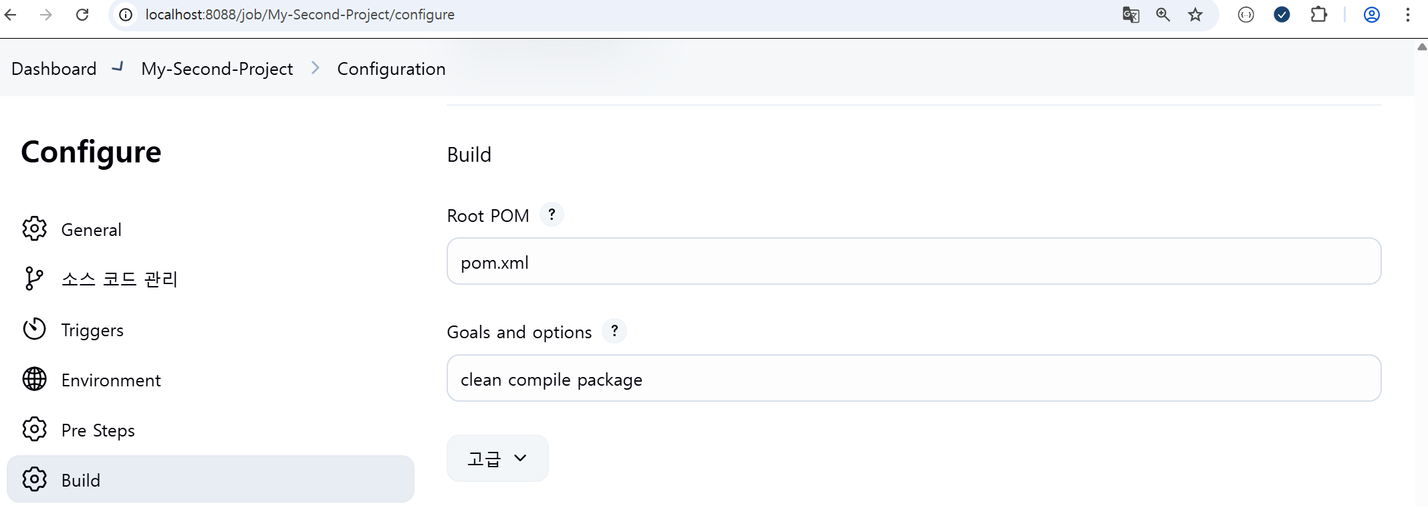Viewport: 1428px width, 506px height.
Task: Click the Root POM text field
Action: click(x=913, y=261)
